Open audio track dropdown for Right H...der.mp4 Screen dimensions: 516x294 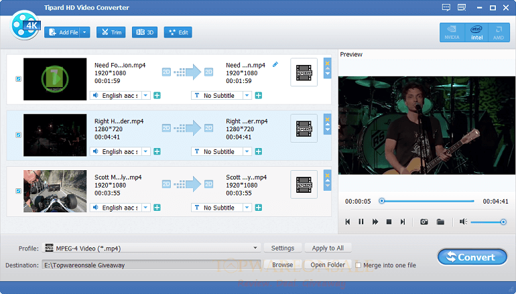(x=146, y=151)
